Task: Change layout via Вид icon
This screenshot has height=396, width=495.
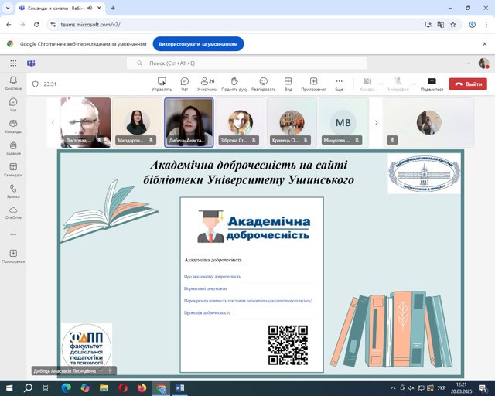Action: click(x=288, y=84)
